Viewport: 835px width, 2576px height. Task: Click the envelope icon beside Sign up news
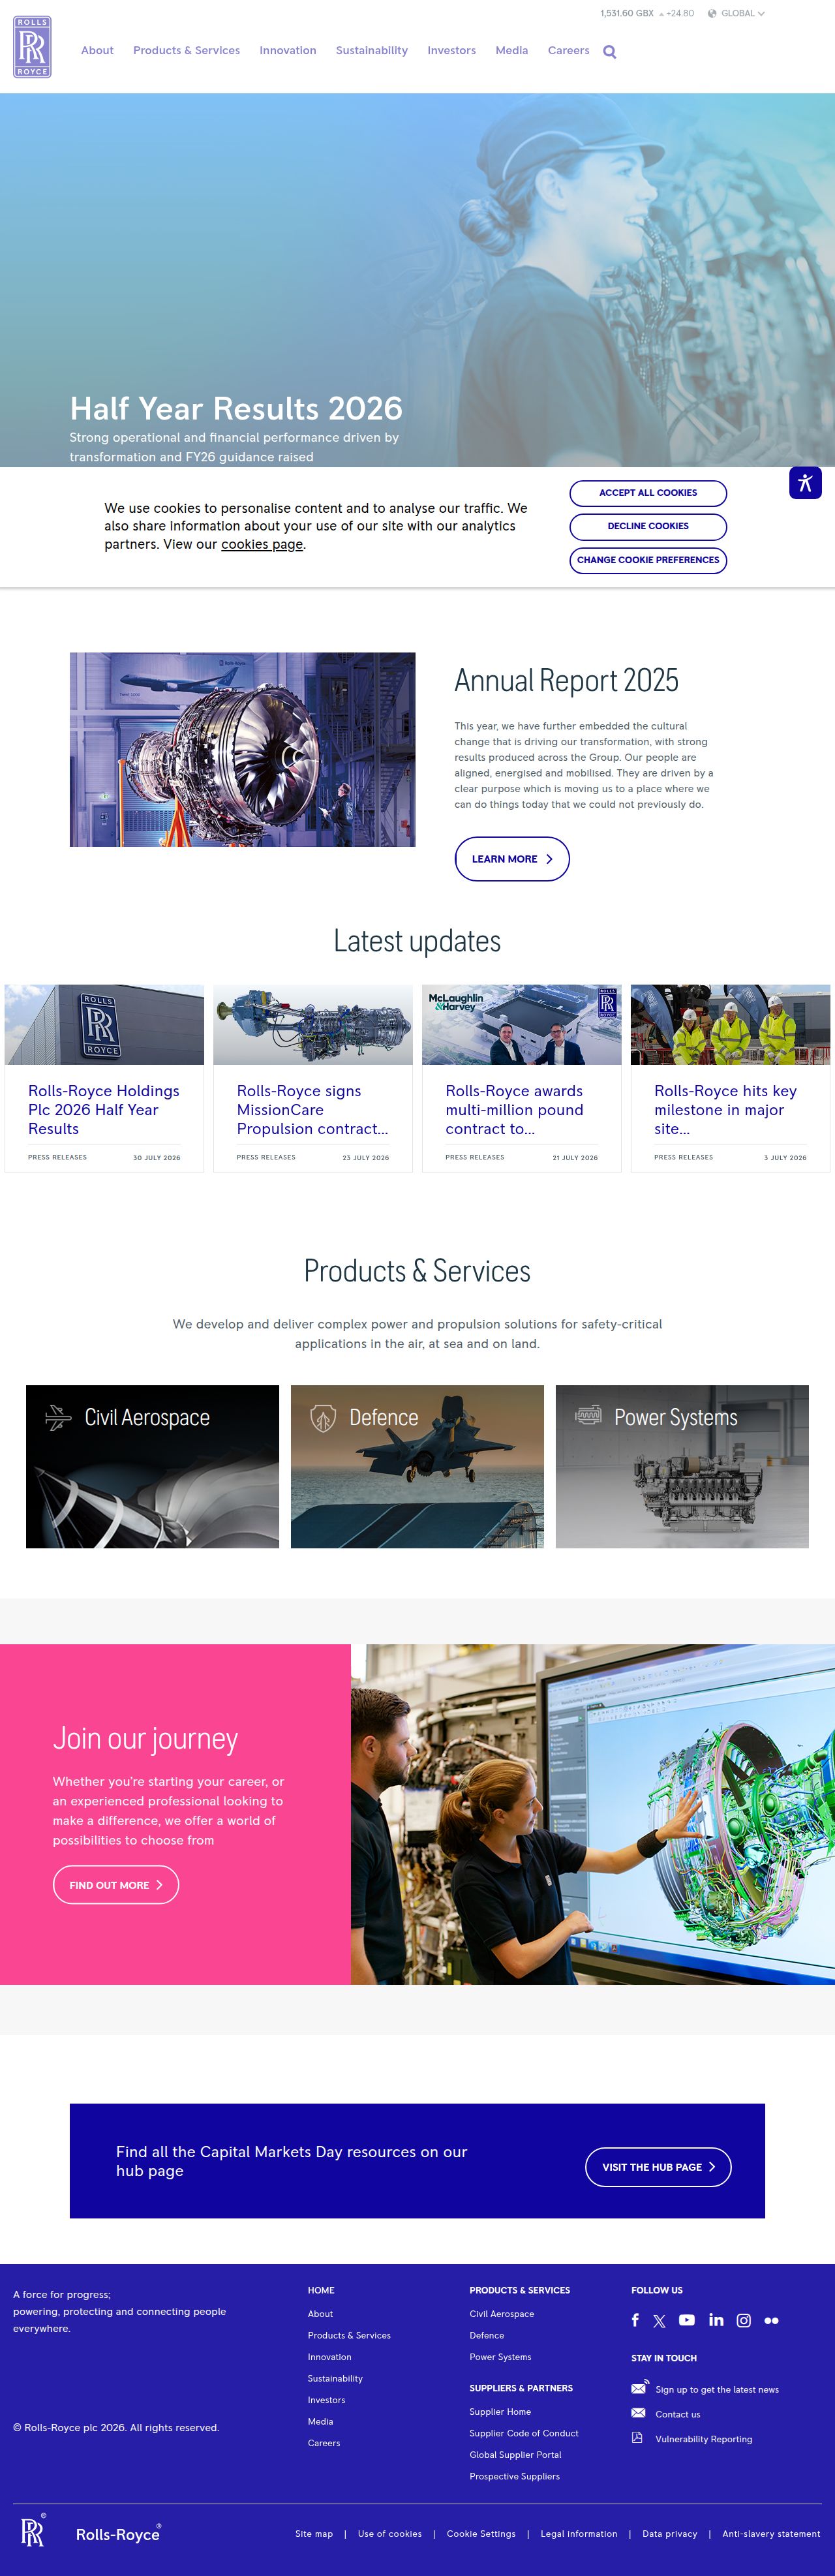[639, 2388]
